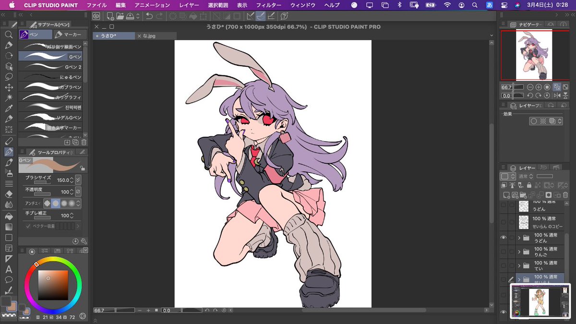The width and height of the screenshot is (576, 324).
Task: Select the Move layer tool
Action: coord(9,87)
